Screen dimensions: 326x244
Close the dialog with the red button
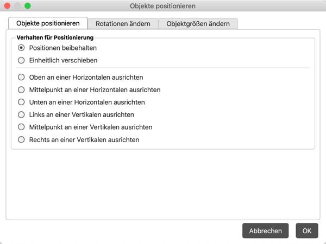pos(8,6)
